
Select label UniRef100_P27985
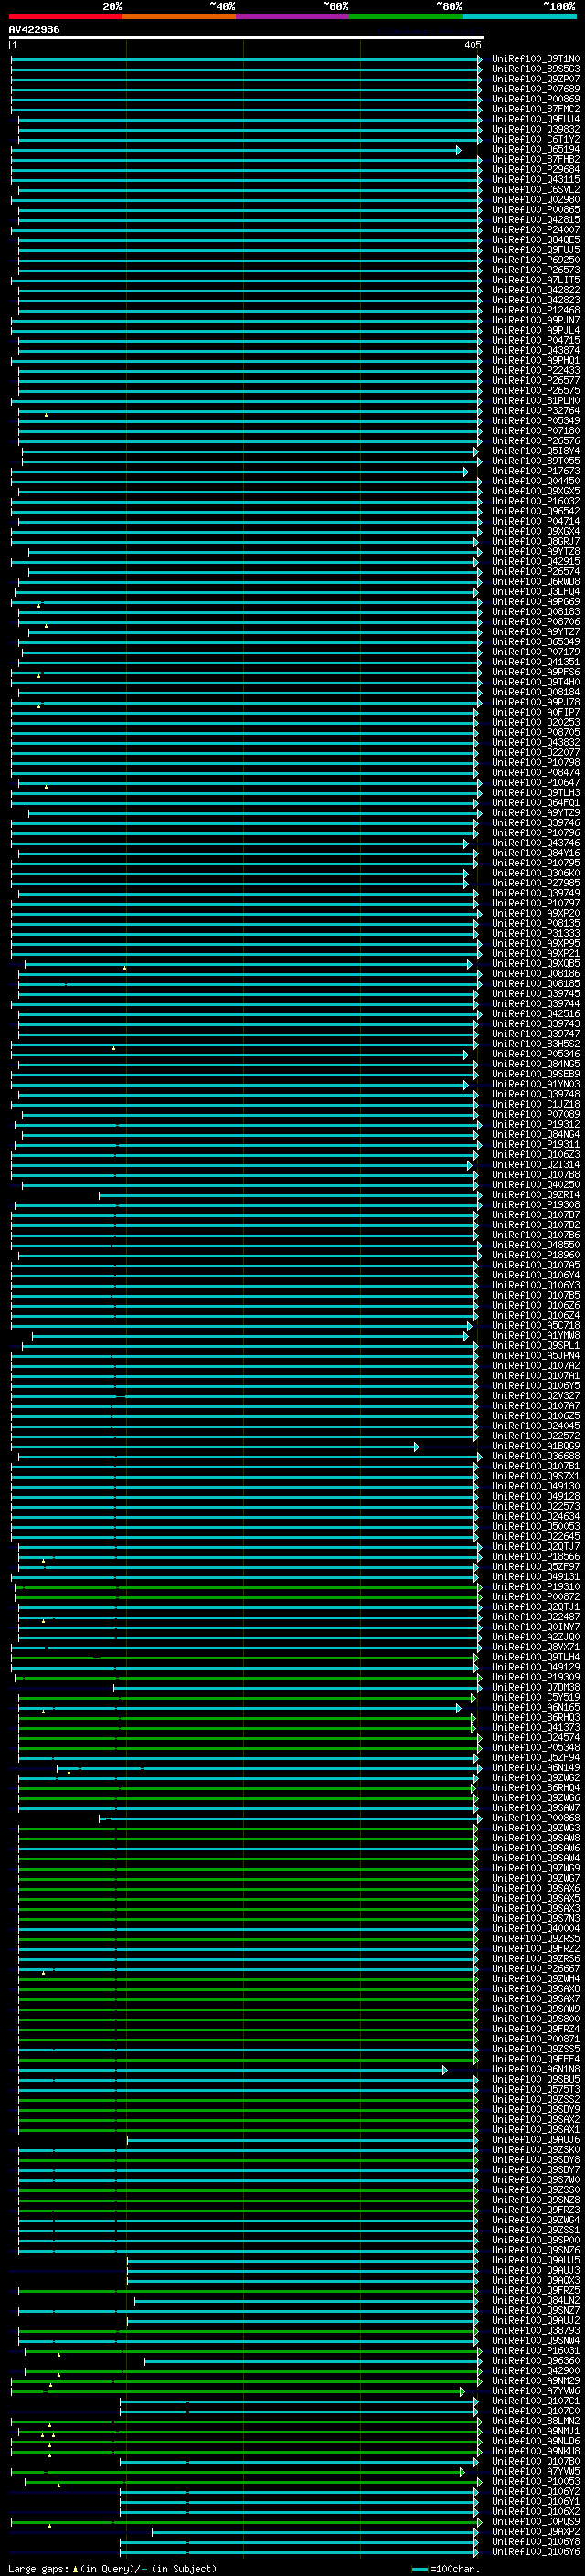point(535,884)
